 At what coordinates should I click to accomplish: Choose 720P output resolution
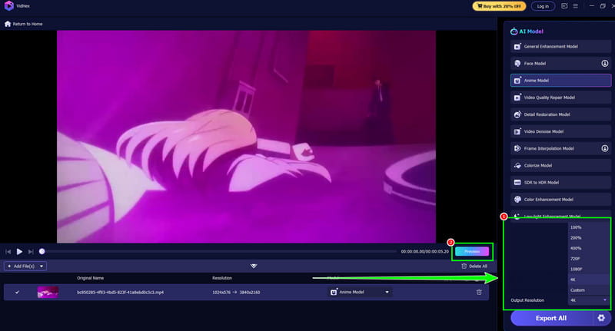pyautogui.click(x=589, y=259)
